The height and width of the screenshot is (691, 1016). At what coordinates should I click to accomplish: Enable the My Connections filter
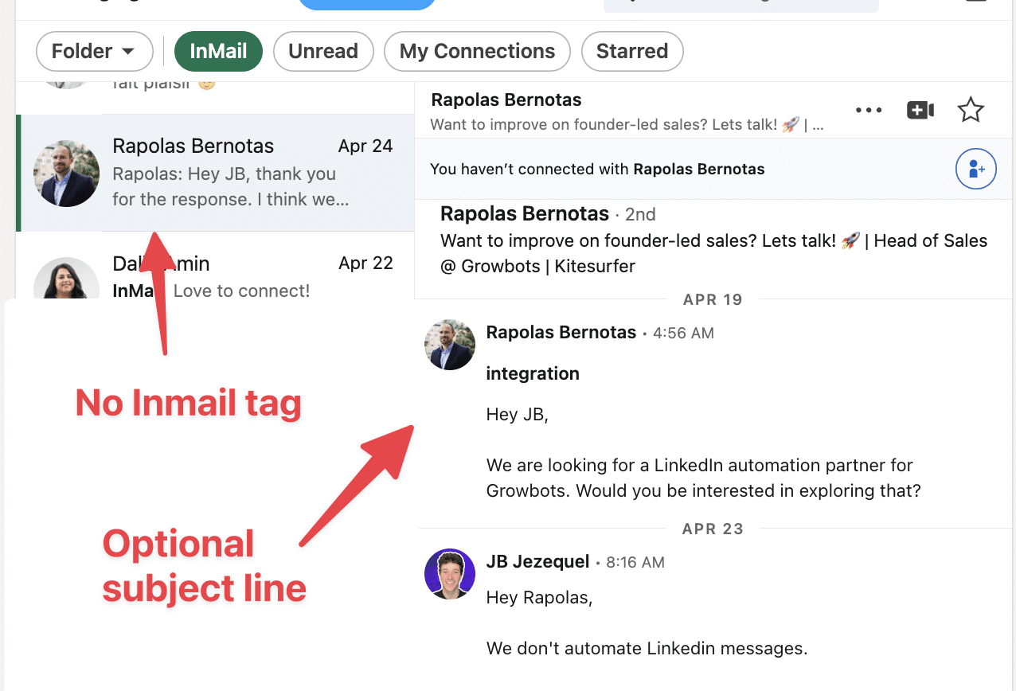pos(476,51)
